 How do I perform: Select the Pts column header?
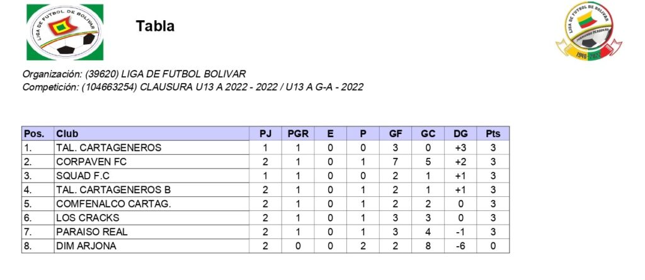[493, 133]
